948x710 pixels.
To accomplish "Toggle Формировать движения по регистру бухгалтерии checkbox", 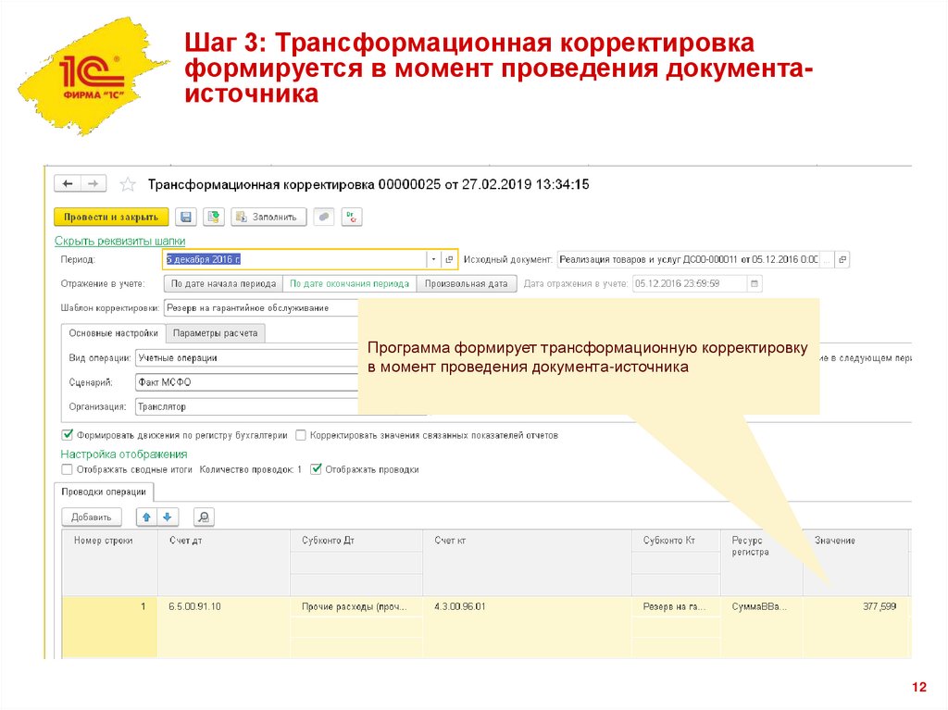I will coord(67,435).
